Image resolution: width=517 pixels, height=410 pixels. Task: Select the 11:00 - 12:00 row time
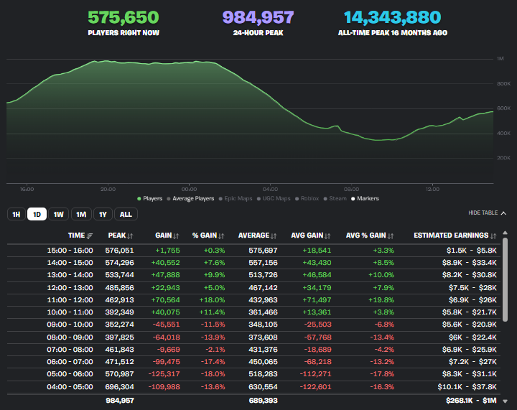(70, 300)
